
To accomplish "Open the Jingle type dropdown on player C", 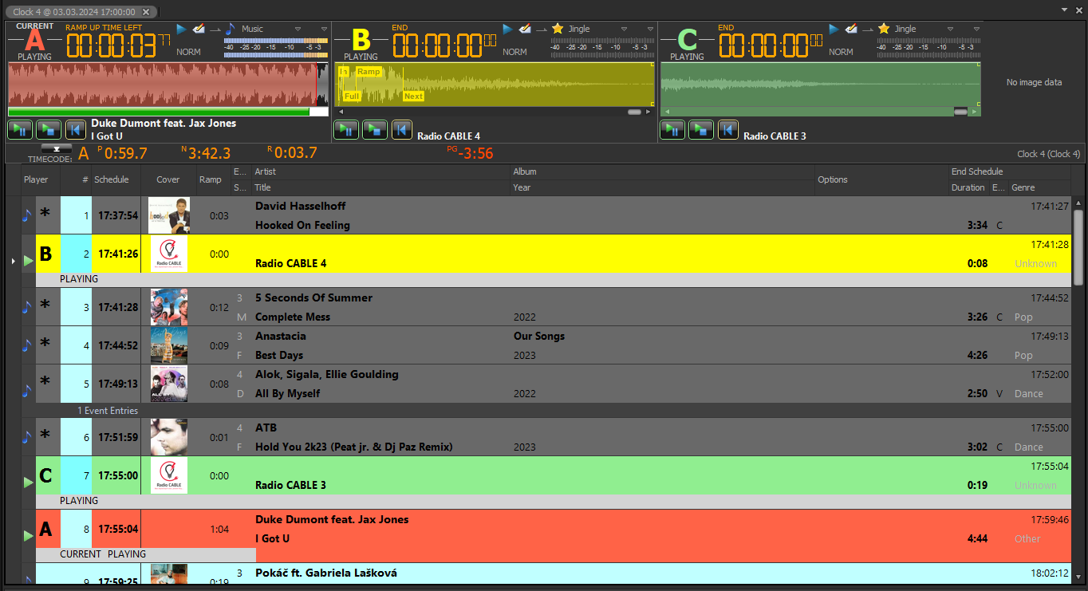I will [x=952, y=29].
